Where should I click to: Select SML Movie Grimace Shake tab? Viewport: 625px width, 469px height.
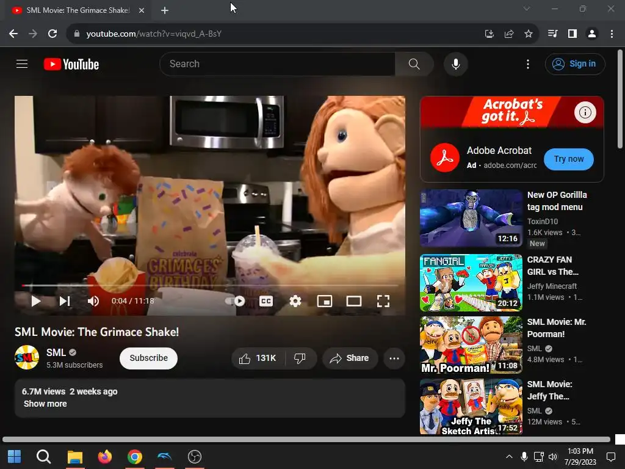pyautogui.click(x=78, y=10)
